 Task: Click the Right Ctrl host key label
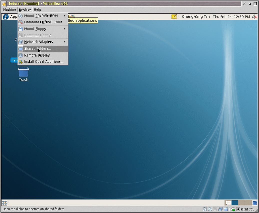point(247,209)
